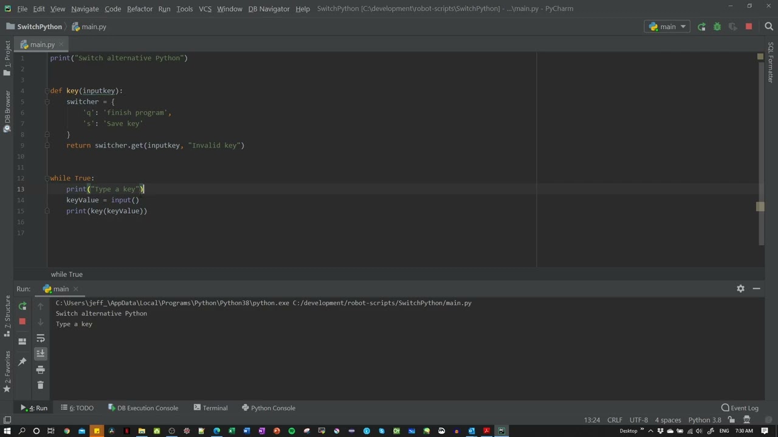Collapse the switcher dictionary fold marker
The width and height of the screenshot is (778, 437).
tap(47, 102)
